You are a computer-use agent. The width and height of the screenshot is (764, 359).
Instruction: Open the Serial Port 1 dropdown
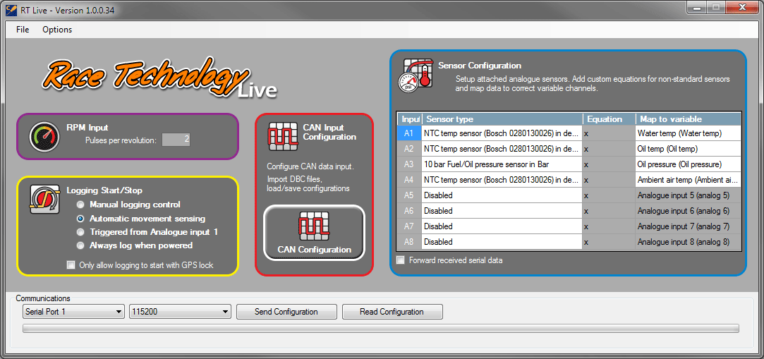point(73,312)
